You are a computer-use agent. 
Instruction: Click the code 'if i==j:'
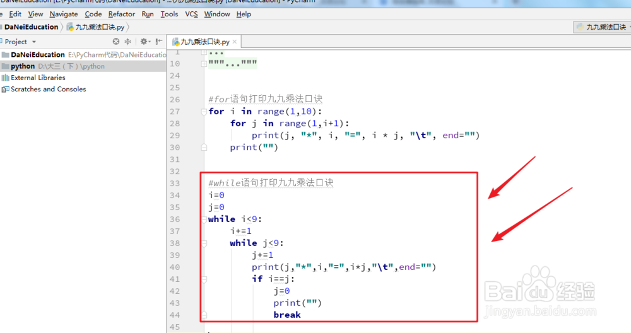[274, 279]
